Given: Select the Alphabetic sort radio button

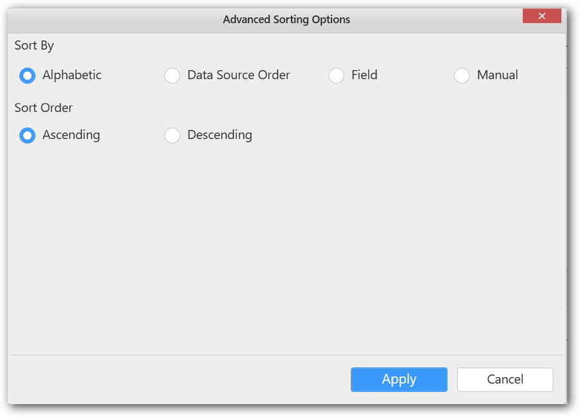Looking at the screenshot, I should tap(27, 76).
